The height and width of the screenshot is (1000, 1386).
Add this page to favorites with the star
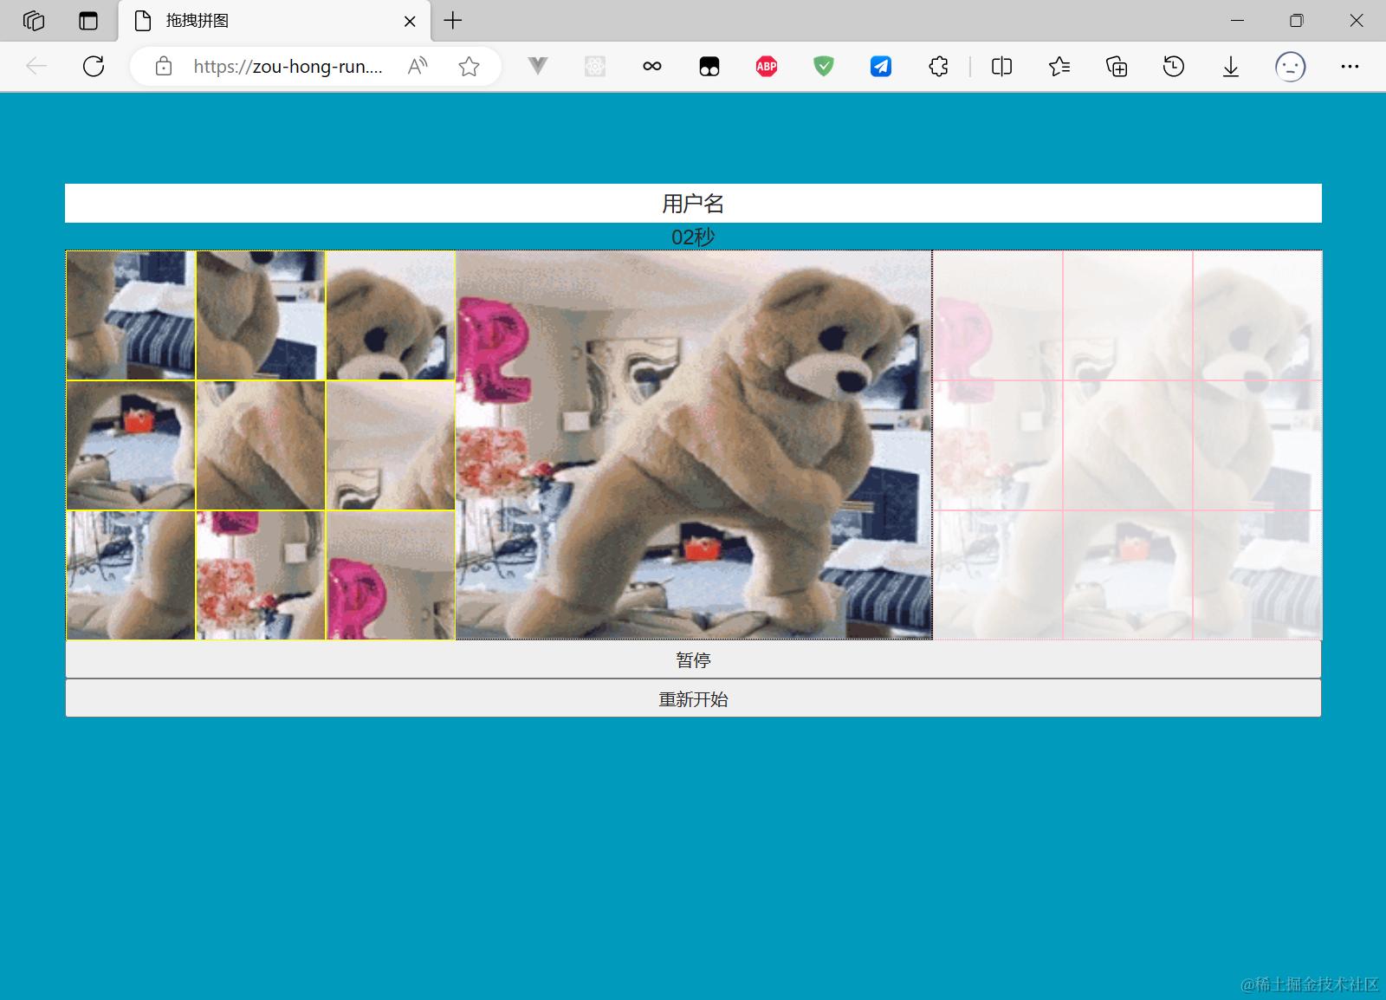[470, 67]
